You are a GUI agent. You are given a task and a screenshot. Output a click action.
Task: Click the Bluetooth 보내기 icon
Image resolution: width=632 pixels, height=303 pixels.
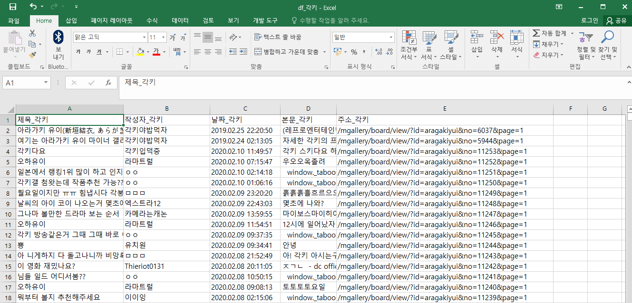pyautogui.click(x=58, y=45)
